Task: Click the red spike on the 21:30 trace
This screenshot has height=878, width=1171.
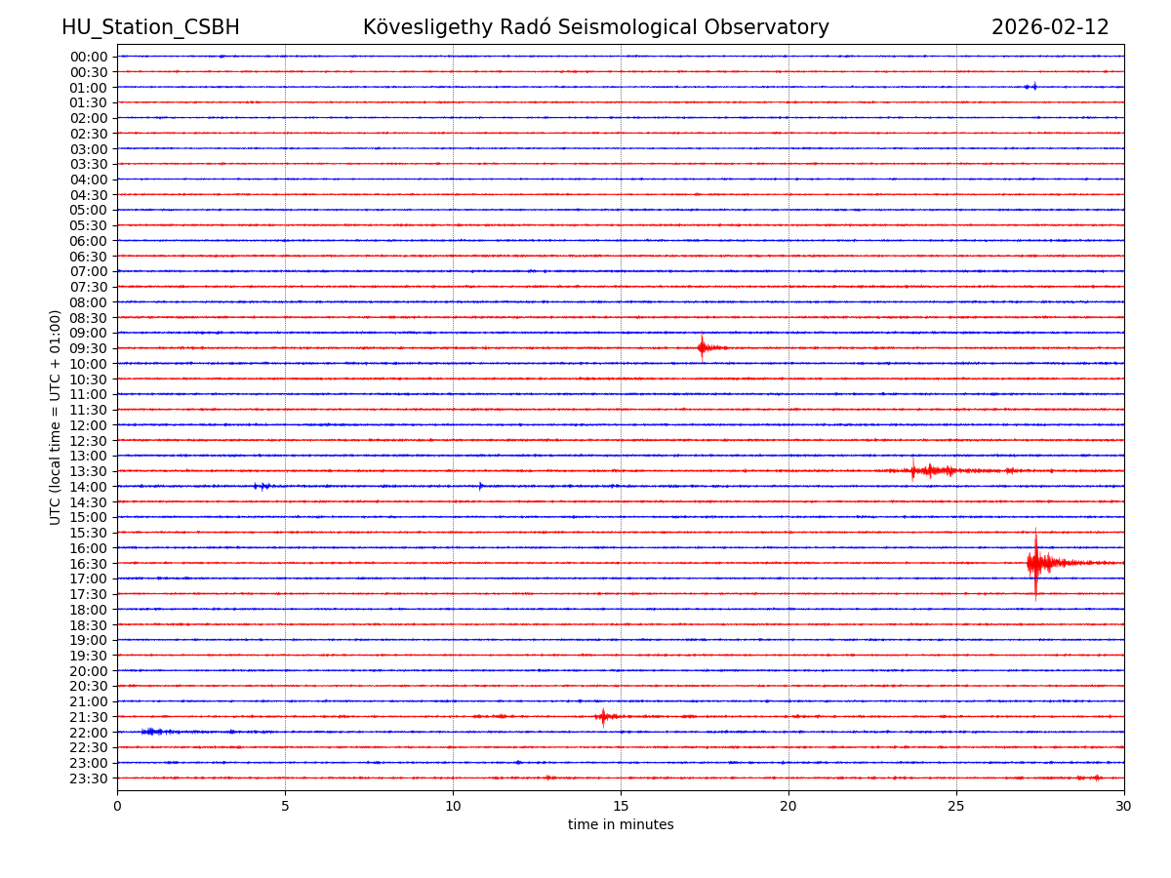Action: 603,717
